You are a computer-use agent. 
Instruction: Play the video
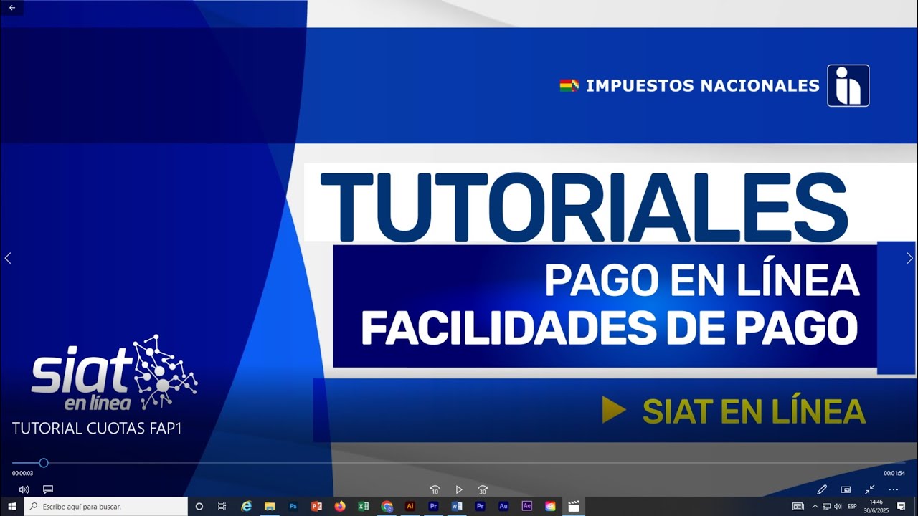(459, 489)
